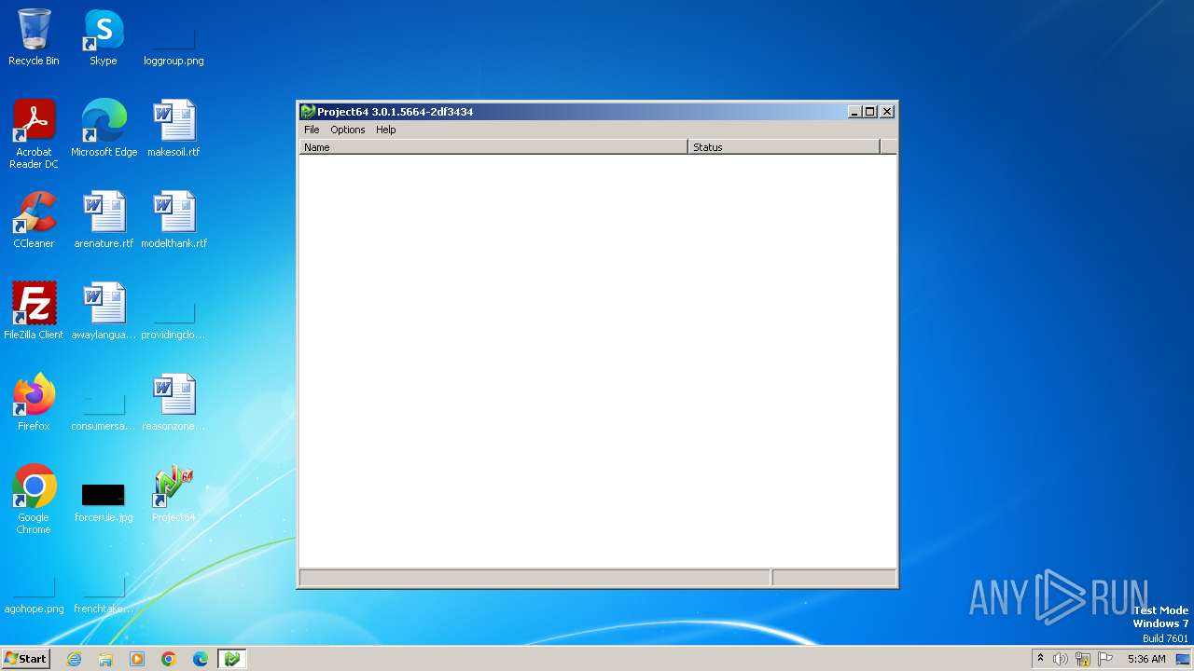Open the Windows Start menu

25,659
